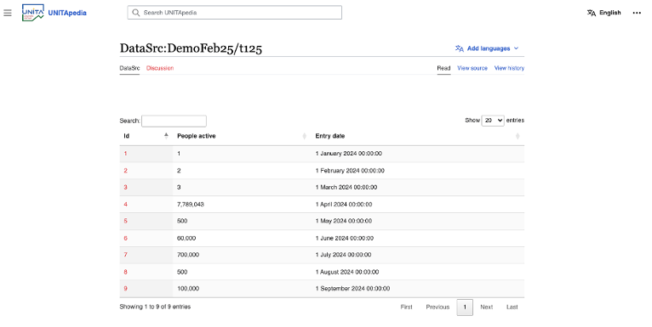Focus the table Search input box
652x327 pixels.
point(174,121)
